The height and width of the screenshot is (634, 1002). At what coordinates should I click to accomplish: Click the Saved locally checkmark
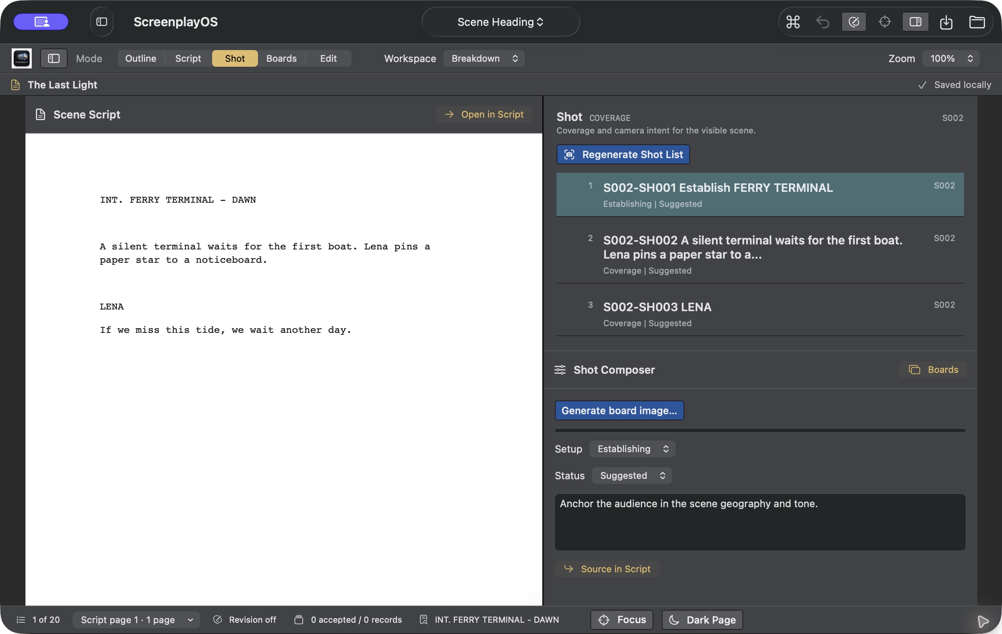(x=922, y=85)
